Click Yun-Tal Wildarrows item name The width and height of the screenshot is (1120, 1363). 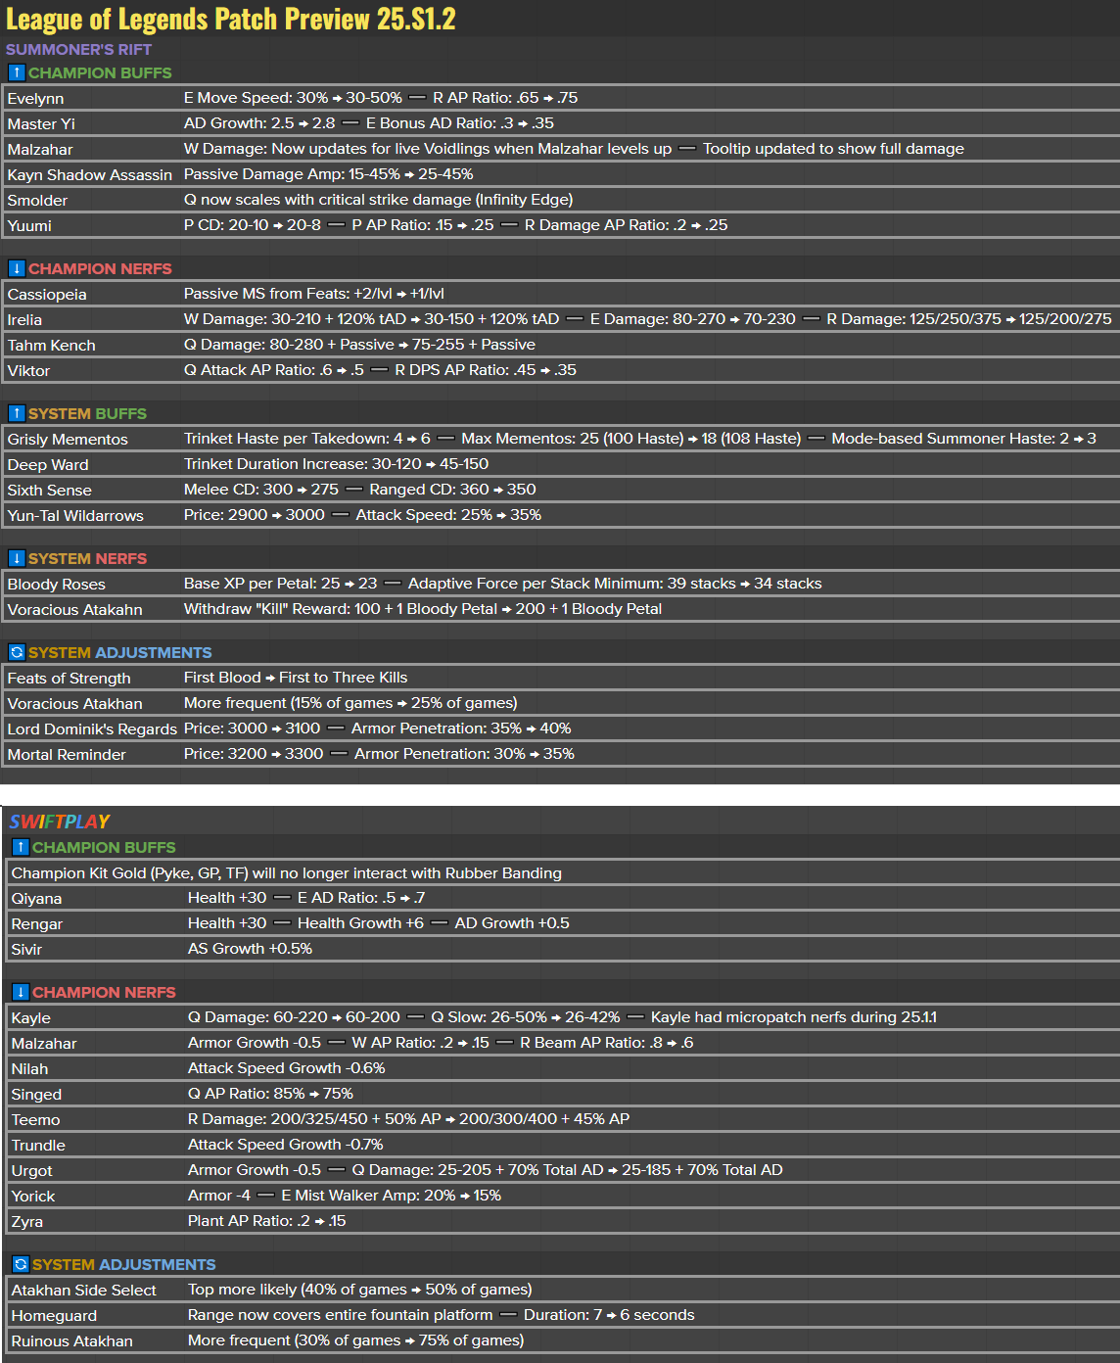click(75, 516)
